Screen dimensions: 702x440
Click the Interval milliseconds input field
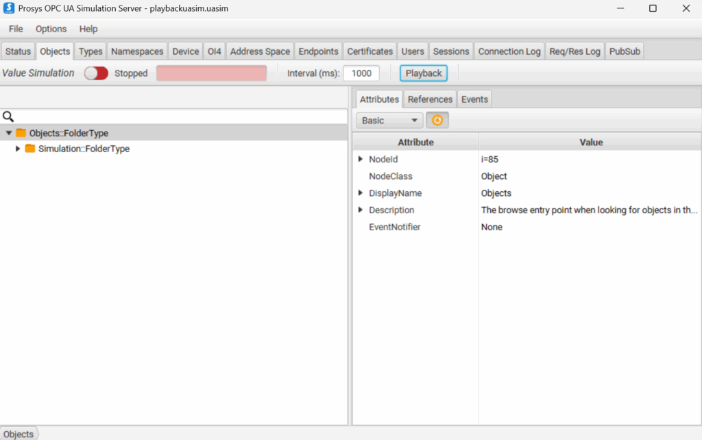coord(361,73)
